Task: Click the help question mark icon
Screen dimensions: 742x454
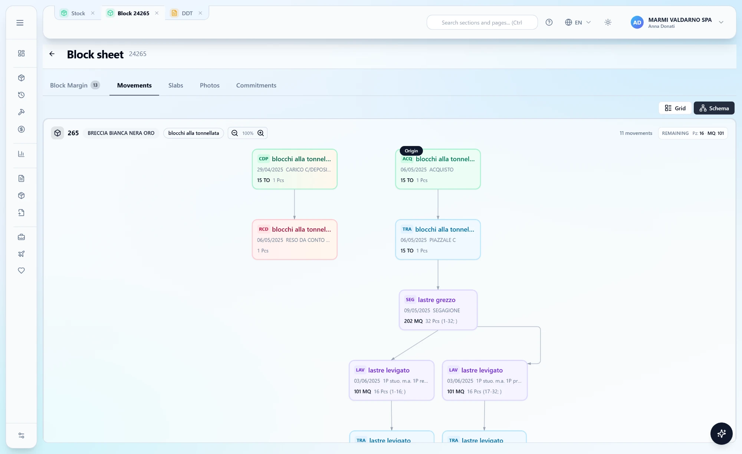Action: (x=549, y=22)
